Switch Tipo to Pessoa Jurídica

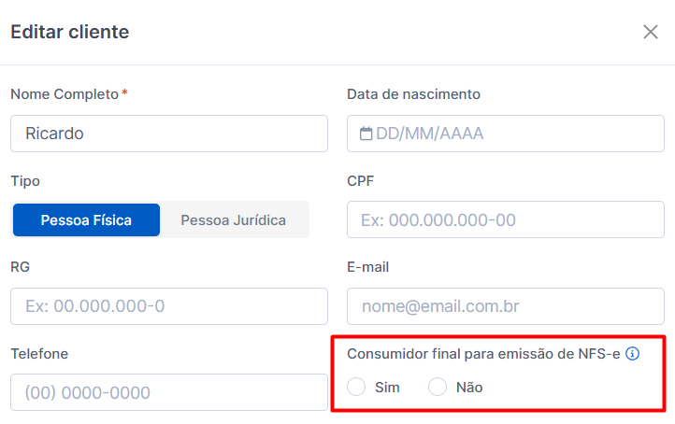233,220
